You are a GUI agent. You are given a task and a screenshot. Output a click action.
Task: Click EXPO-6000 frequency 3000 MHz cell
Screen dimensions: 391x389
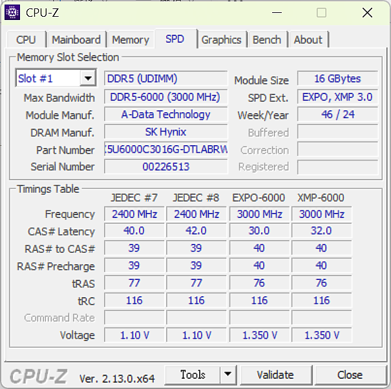pyautogui.click(x=259, y=214)
